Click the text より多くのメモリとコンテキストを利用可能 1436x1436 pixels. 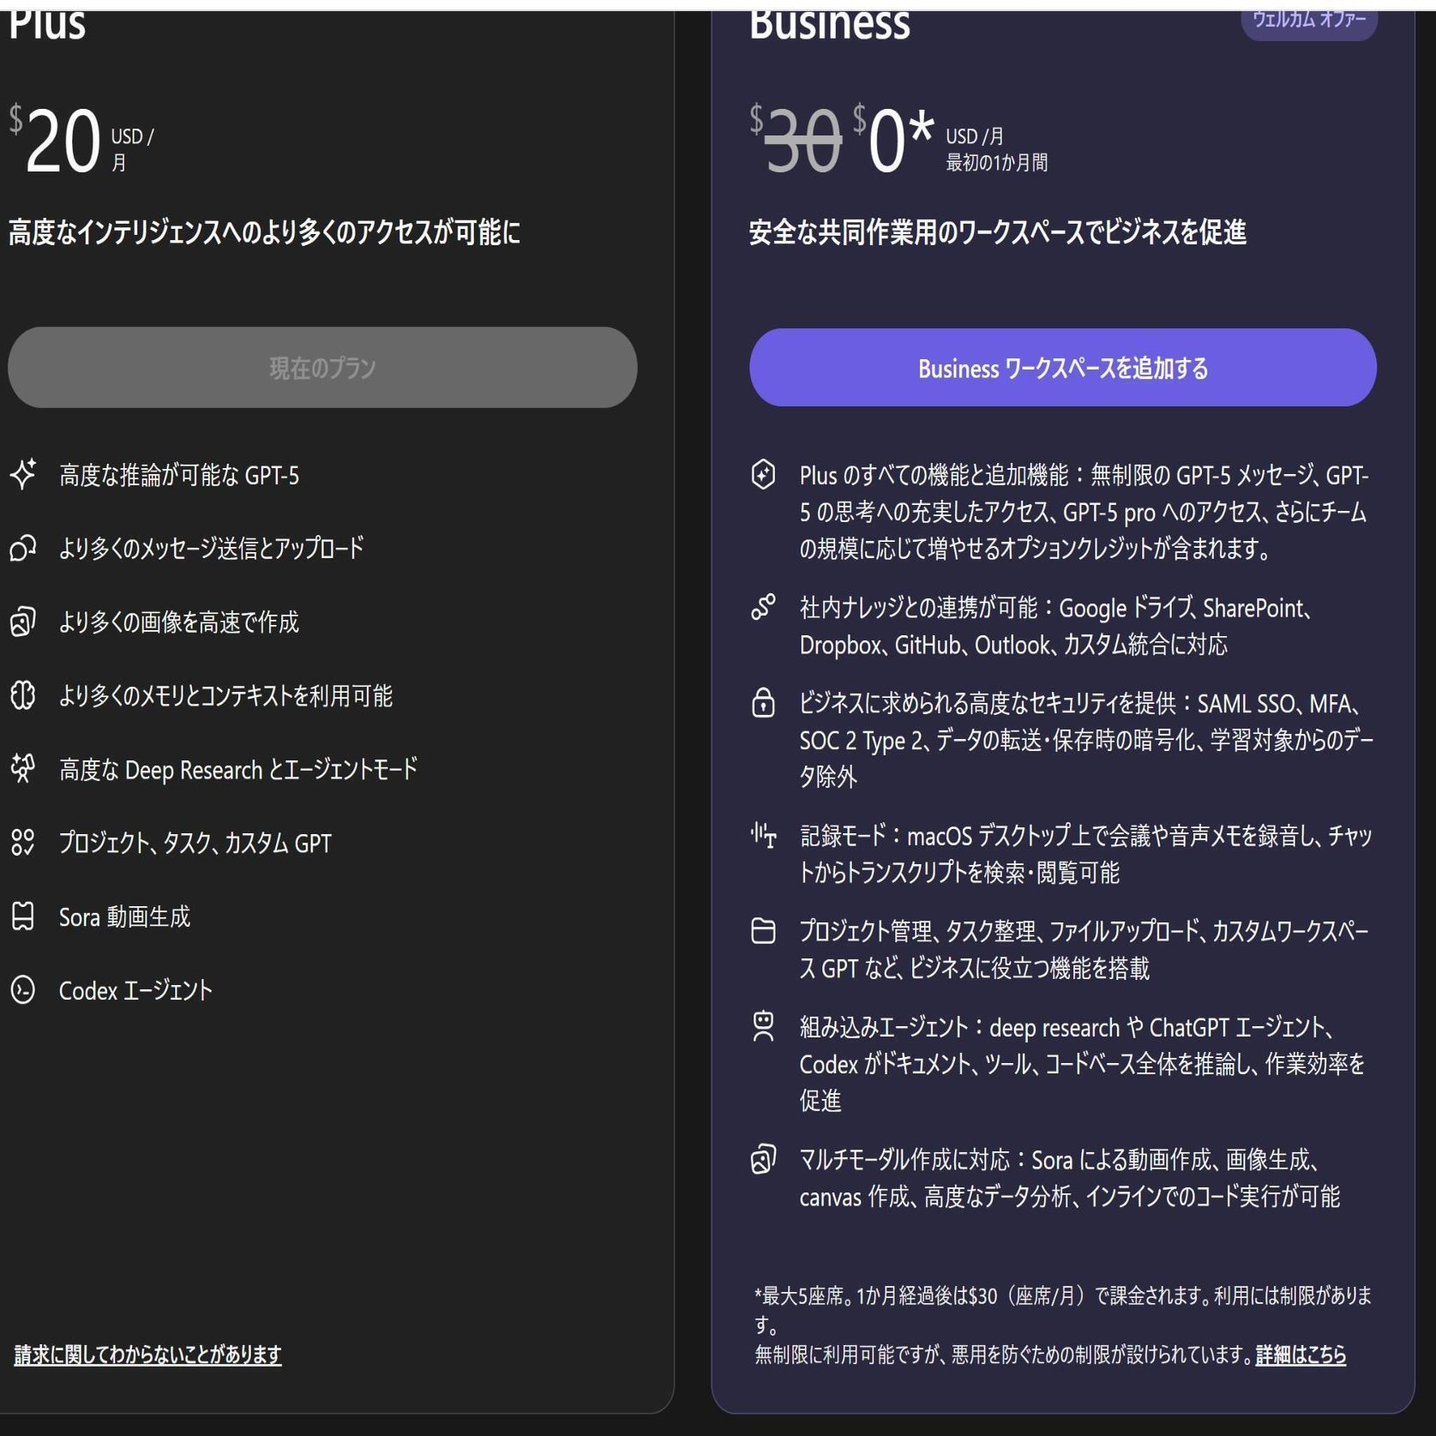click(x=225, y=696)
